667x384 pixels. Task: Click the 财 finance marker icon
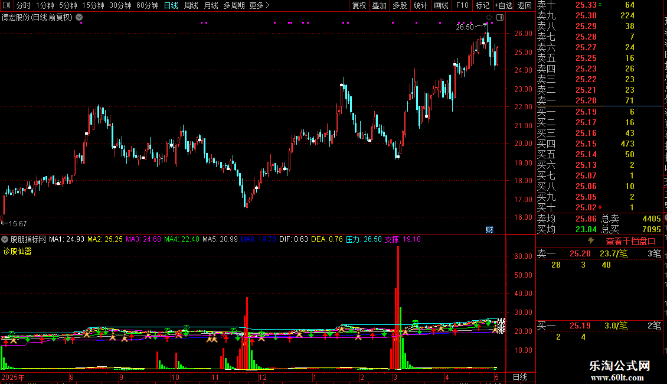click(489, 229)
